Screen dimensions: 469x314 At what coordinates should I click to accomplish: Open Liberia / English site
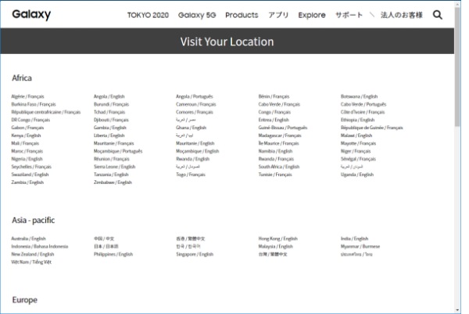[x=109, y=135]
